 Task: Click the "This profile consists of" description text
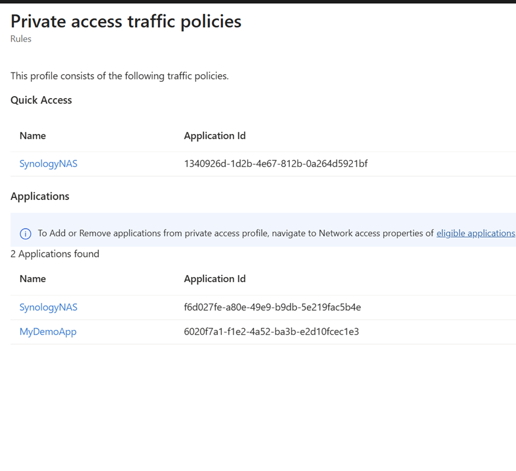(119, 76)
